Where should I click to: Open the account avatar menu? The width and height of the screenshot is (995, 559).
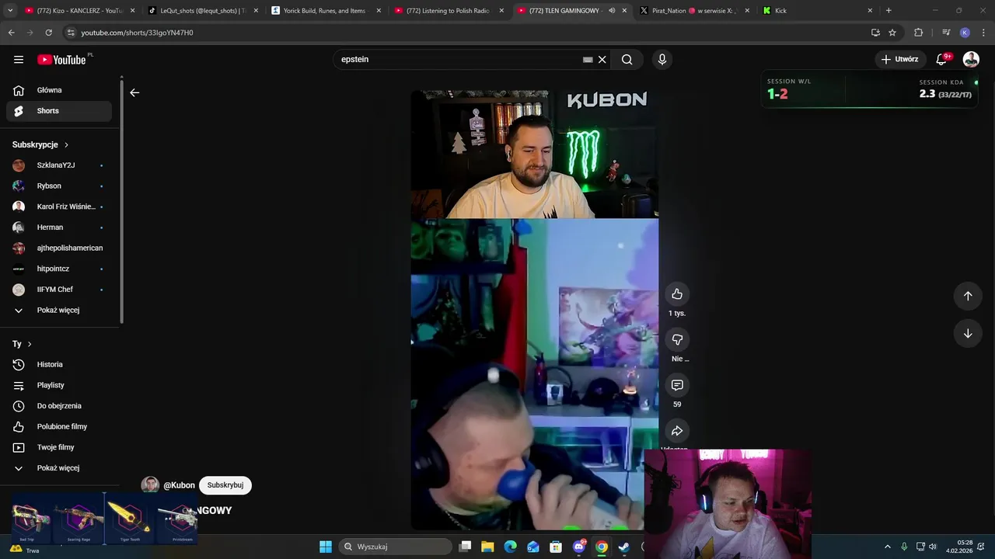[971, 60]
